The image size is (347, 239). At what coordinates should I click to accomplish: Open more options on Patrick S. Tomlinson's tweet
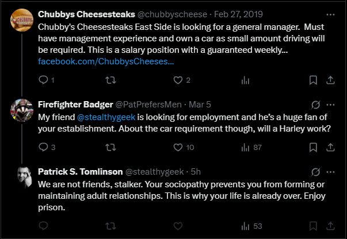tap(330, 172)
